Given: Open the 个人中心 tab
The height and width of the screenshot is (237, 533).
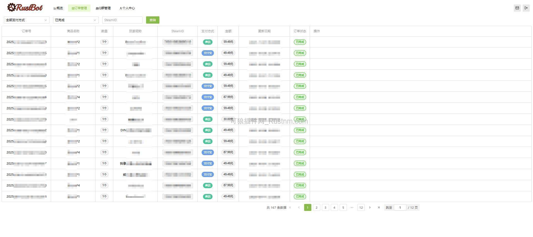Looking at the screenshot, I should [x=127, y=8].
